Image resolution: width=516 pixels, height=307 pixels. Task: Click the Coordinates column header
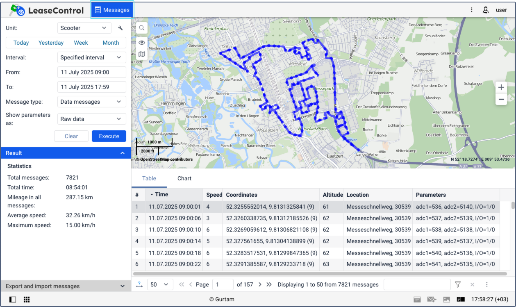[271, 195]
